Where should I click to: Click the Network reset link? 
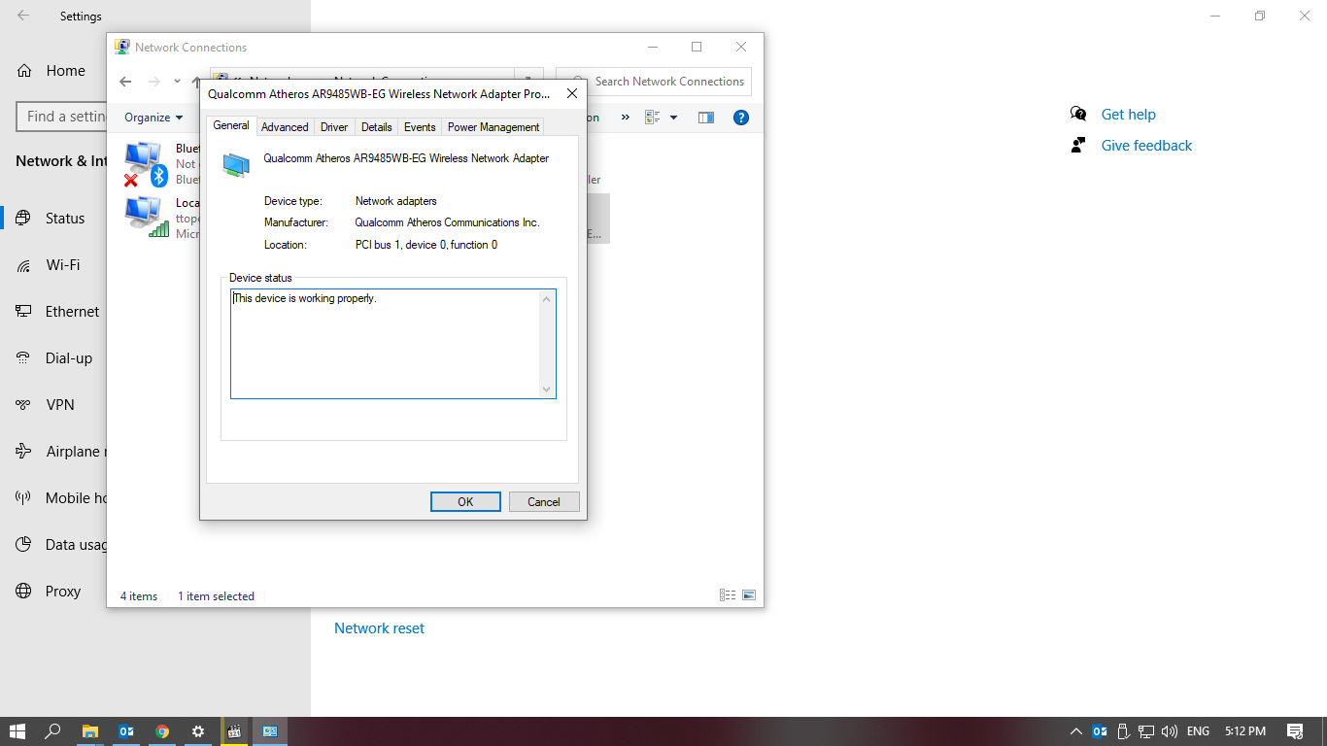pyautogui.click(x=379, y=628)
